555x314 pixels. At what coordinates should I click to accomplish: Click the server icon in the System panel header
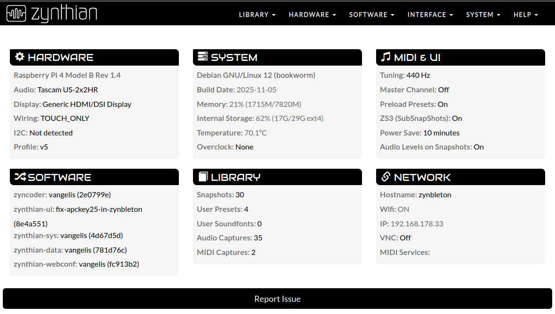click(x=202, y=57)
